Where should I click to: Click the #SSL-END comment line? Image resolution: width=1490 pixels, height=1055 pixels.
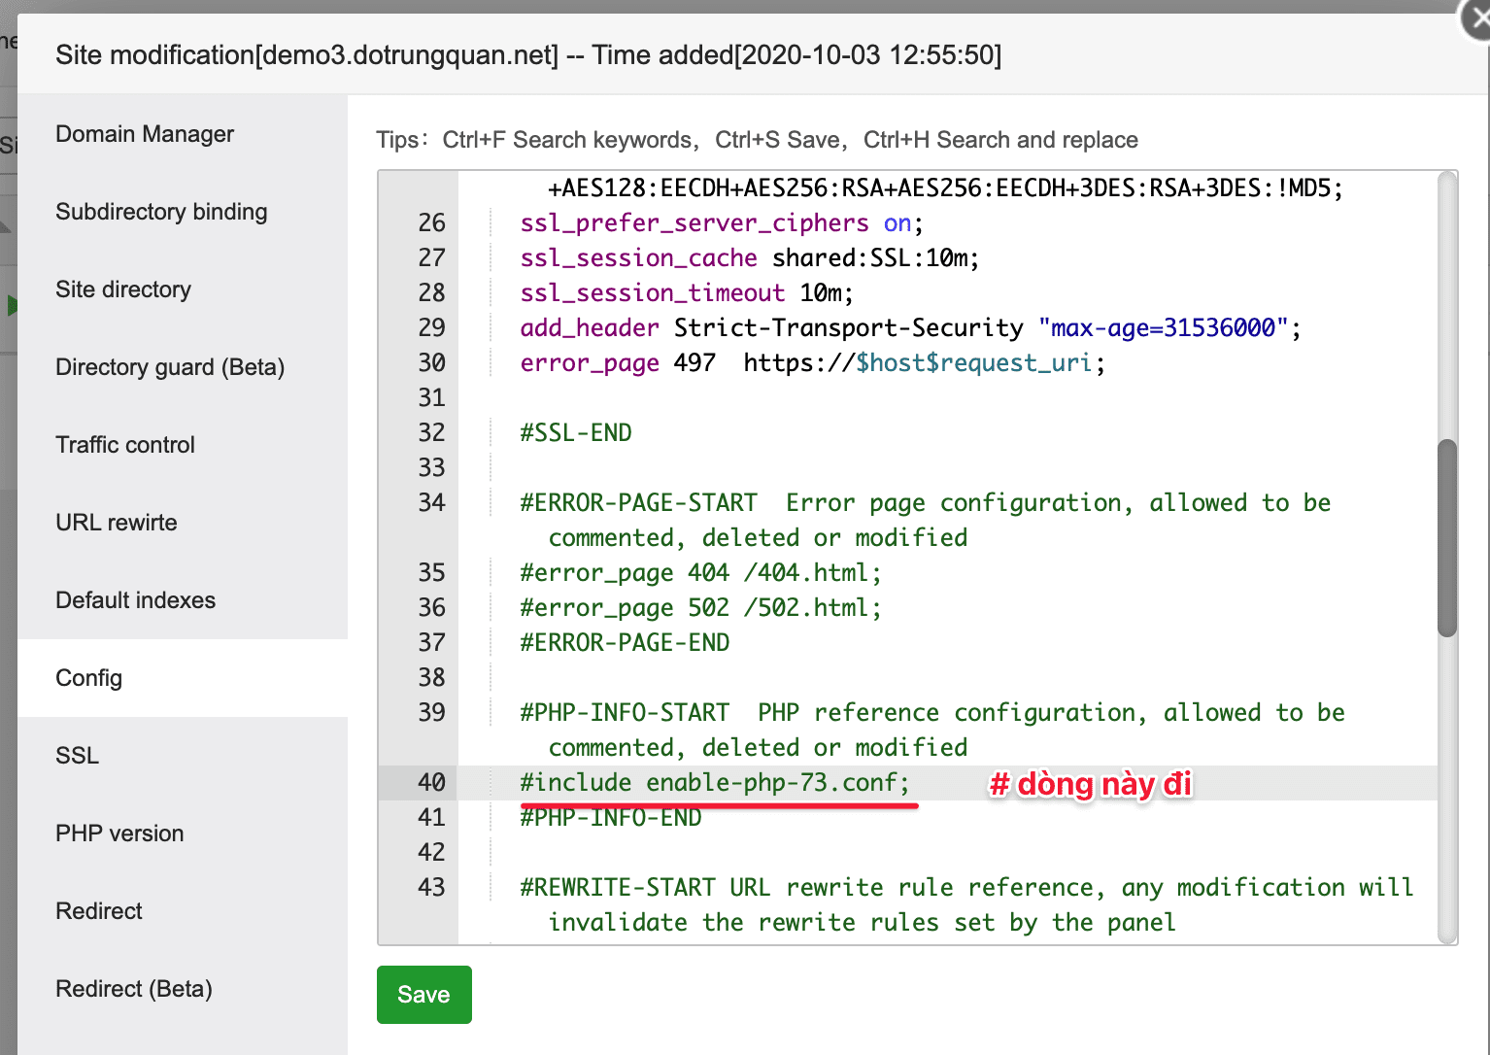pyautogui.click(x=576, y=433)
